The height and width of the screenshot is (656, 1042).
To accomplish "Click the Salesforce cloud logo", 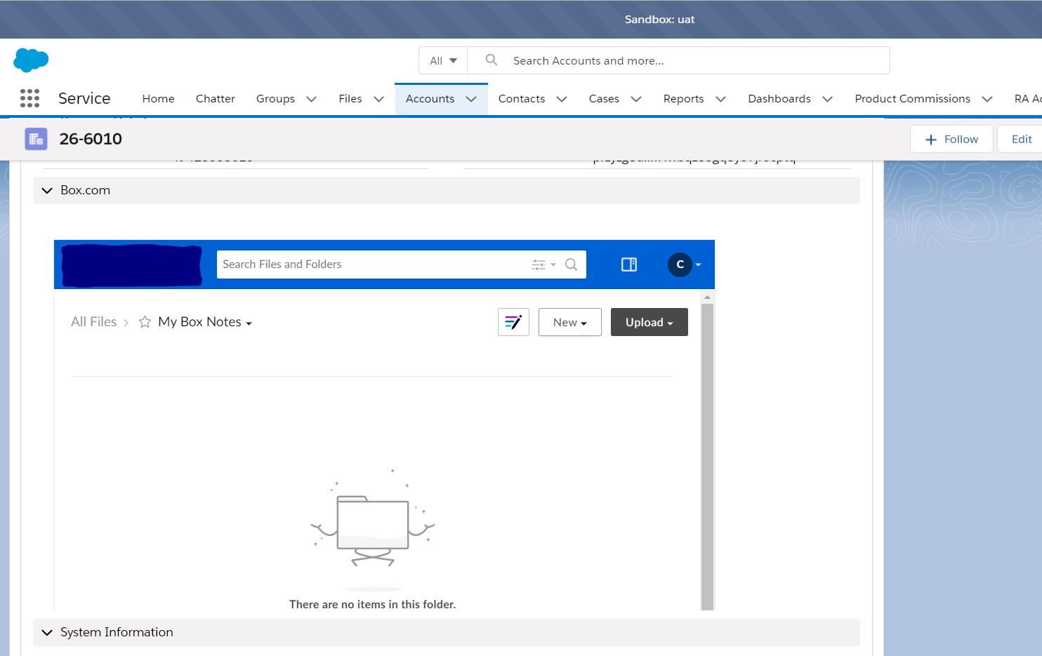I will tap(31, 60).
